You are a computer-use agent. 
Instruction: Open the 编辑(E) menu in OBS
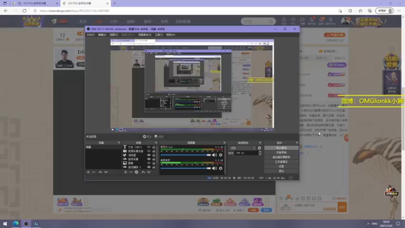(x=102, y=35)
